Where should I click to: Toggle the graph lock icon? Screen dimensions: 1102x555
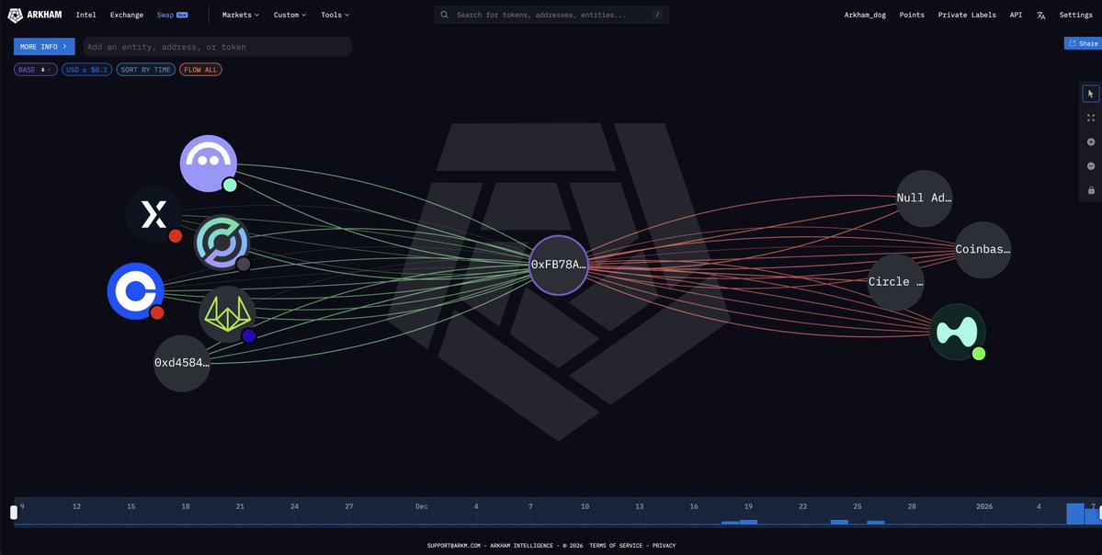tap(1090, 190)
